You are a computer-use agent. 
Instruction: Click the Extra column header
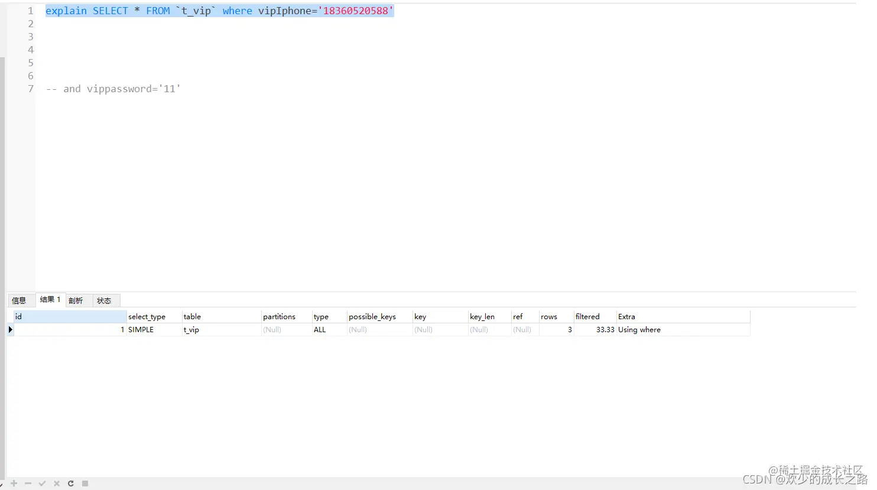click(x=683, y=317)
